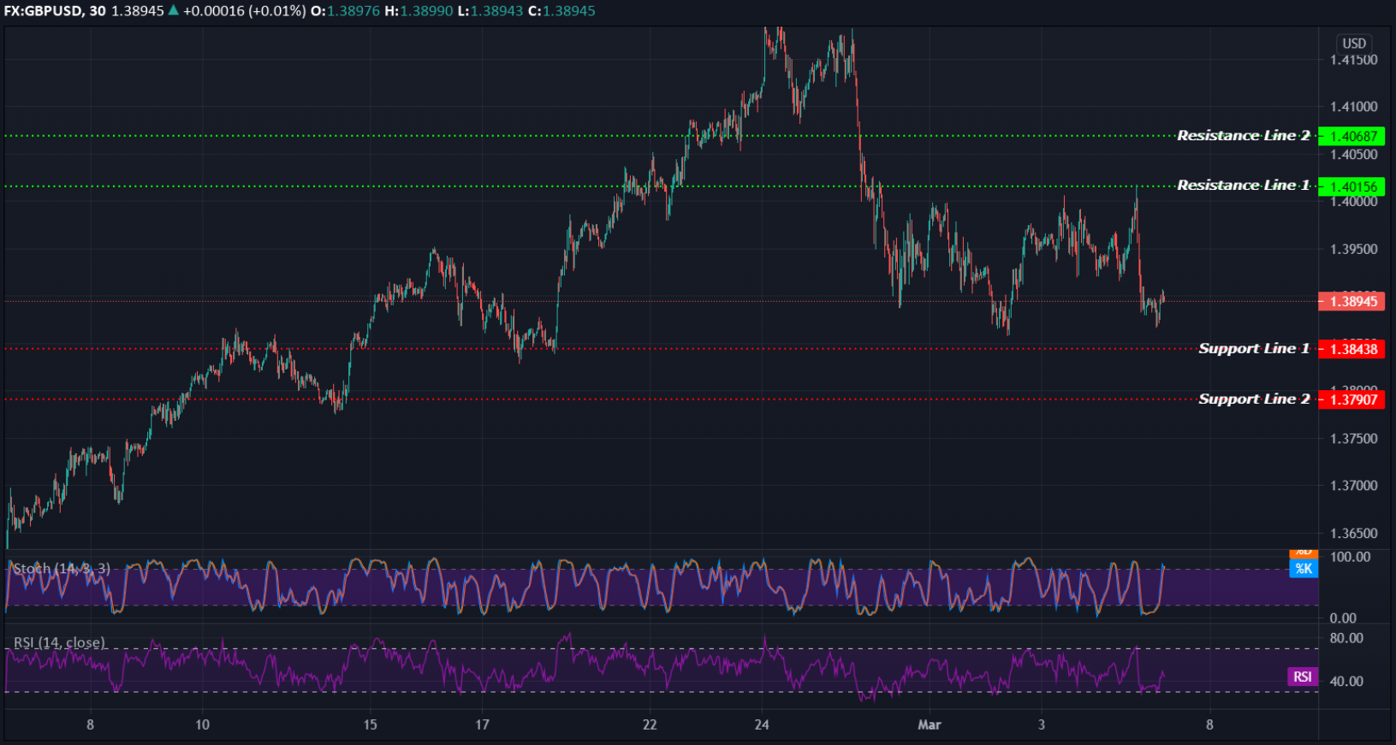Click the Mar date label on time axis
Viewport: 1396px width, 745px height.
tap(929, 724)
